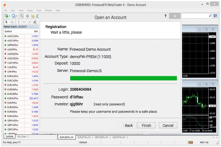Select the Crosshair tool
Image resolution: width=221 pixels, height=147 pixels.
(12, 22)
